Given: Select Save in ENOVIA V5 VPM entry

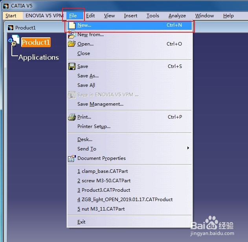Looking at the screenshot, I should pyautogui.click(x=130, y=95).
